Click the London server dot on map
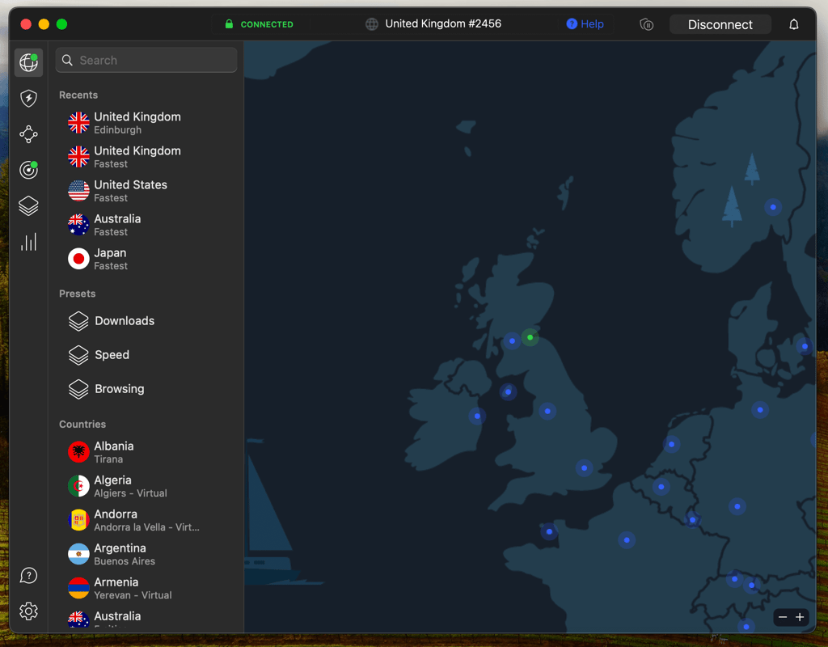Viewport: 828px width, 647px height. (x=584, y=468)
